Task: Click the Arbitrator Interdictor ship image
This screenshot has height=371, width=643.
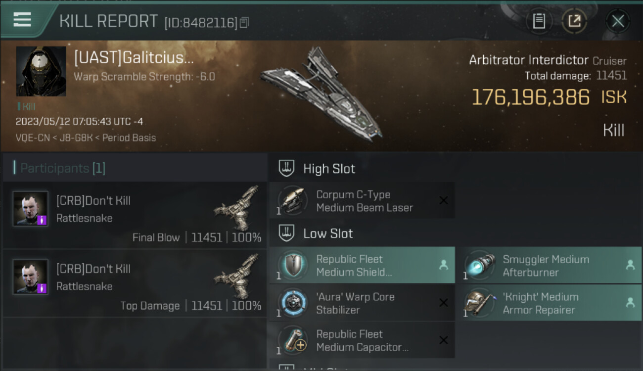Action: pos(321,94)
